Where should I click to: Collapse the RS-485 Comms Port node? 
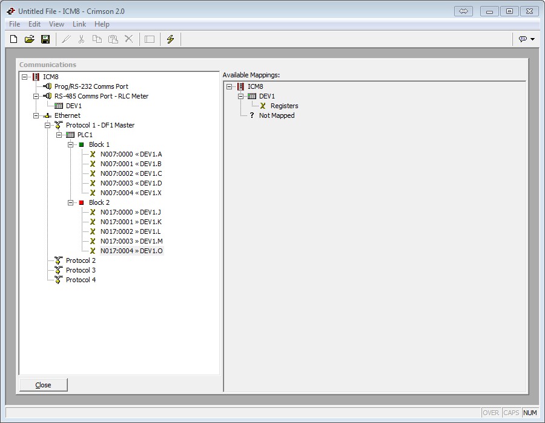point(36,97)
